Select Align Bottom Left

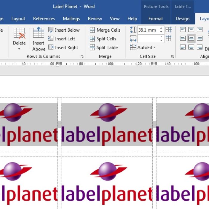[183, 47]
